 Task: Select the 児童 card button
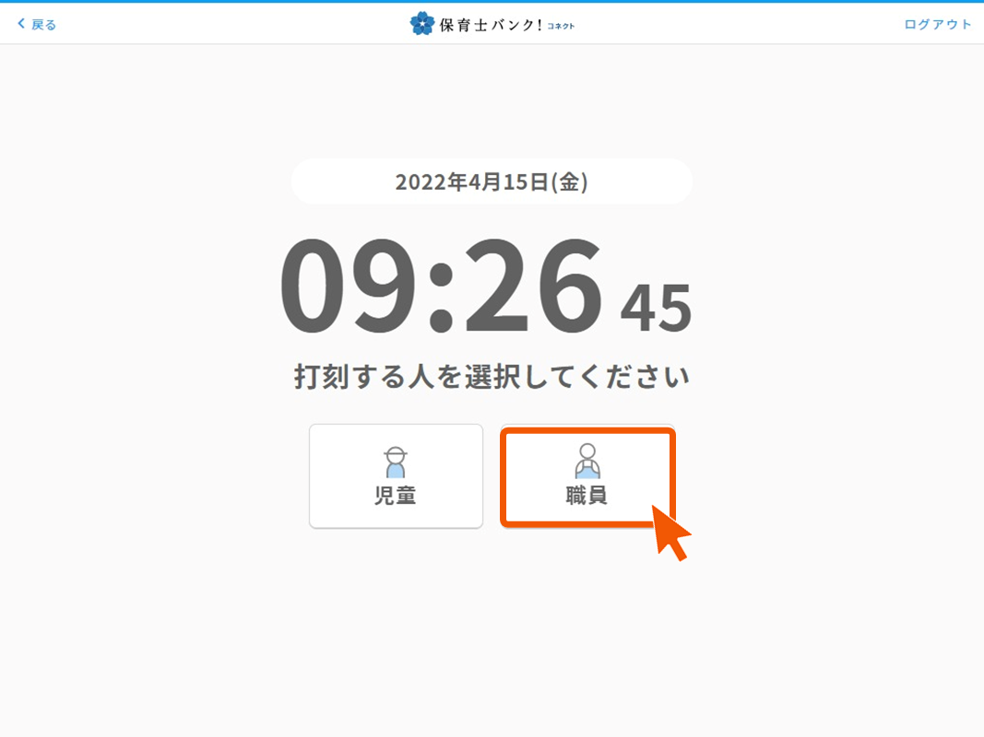click(x=396, y=476)
